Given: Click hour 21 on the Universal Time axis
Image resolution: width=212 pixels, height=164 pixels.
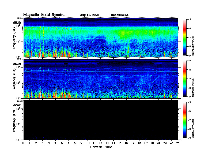Looking at the screenshot, I should pos(158,143).
